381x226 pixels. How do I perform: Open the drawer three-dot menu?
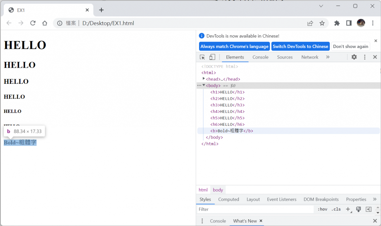(202, 221)
